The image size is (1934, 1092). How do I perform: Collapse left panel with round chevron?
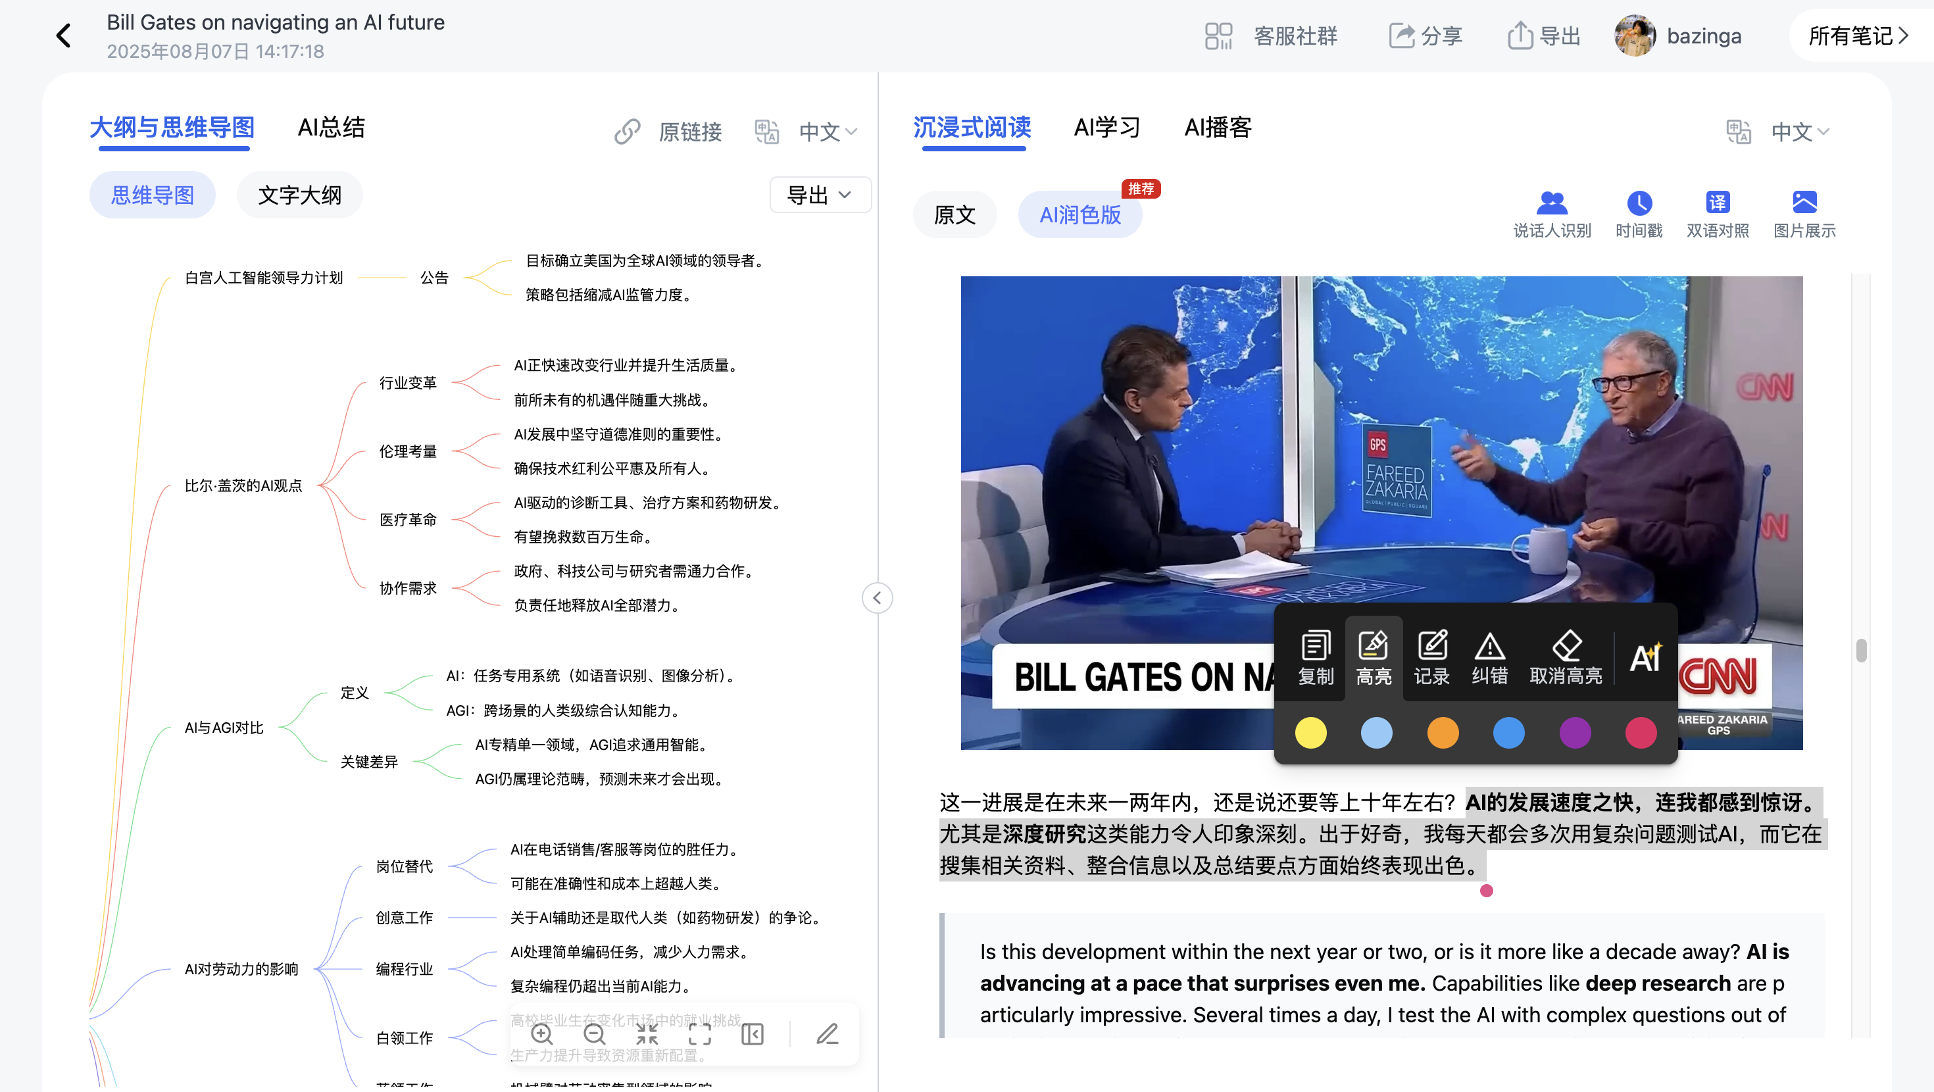(877, 598)
